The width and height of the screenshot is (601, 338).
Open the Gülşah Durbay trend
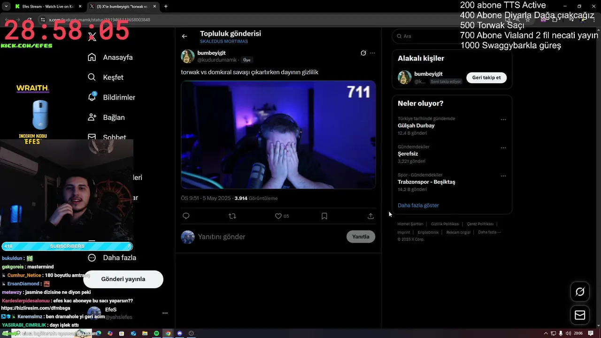[x=416, y=126]
